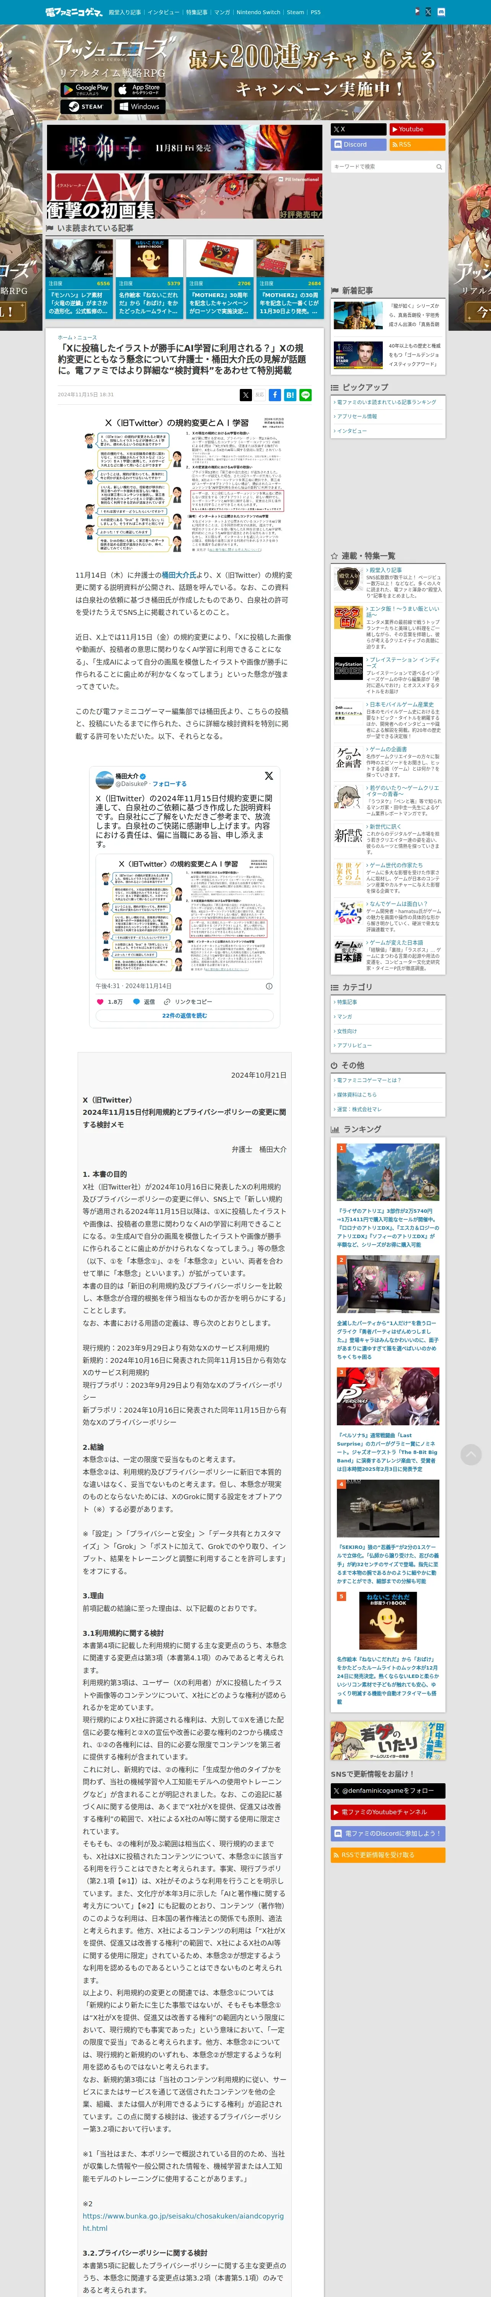Open 媒体資料はこちら link
This screenshot has width=491, height=2297.
coord(356,1095)
